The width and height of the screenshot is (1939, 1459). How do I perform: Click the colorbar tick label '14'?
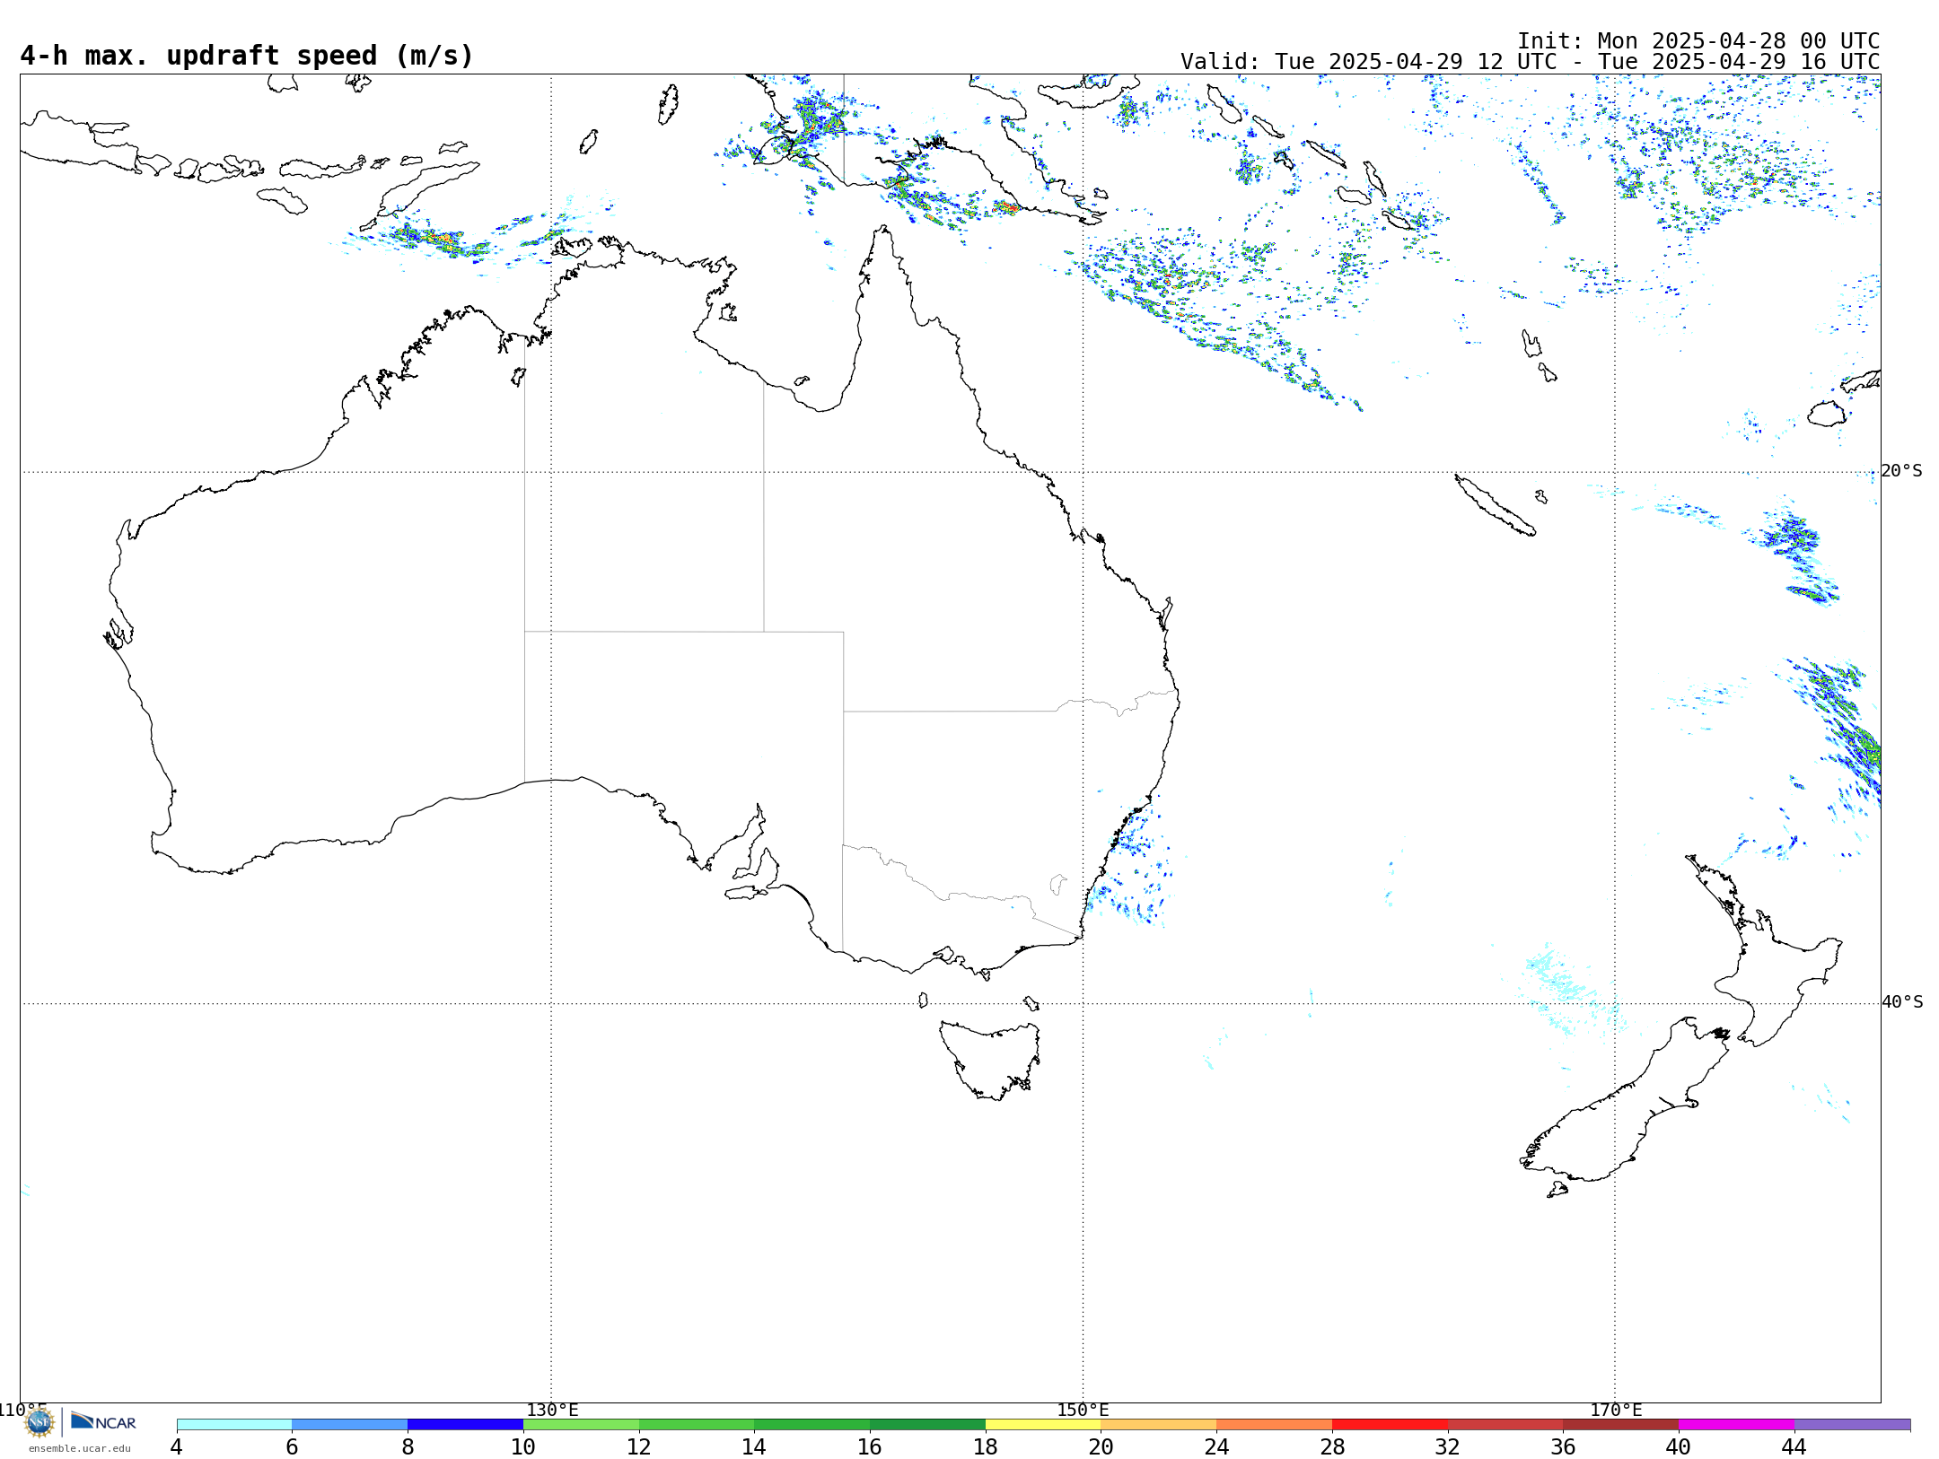click(x=754, y=1447)
